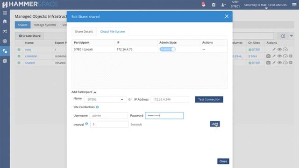Switch to the Global File System tab
Viewport: 299px width, 168px height.
(x=113, y=32)
